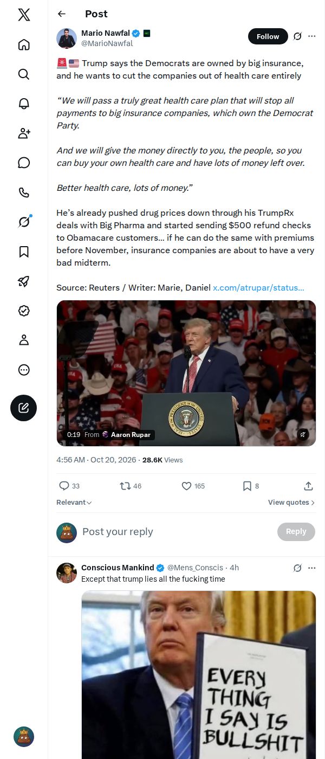Click the Post your reply field
This screenshot has height=759, width=325.
(176, 532)
